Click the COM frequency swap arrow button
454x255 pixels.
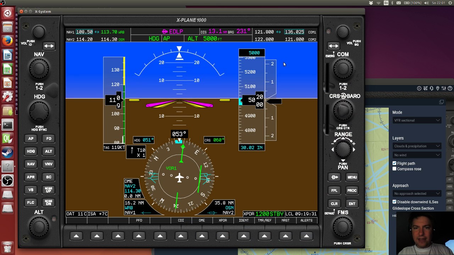pyautogui.click(x=333, y=46)
